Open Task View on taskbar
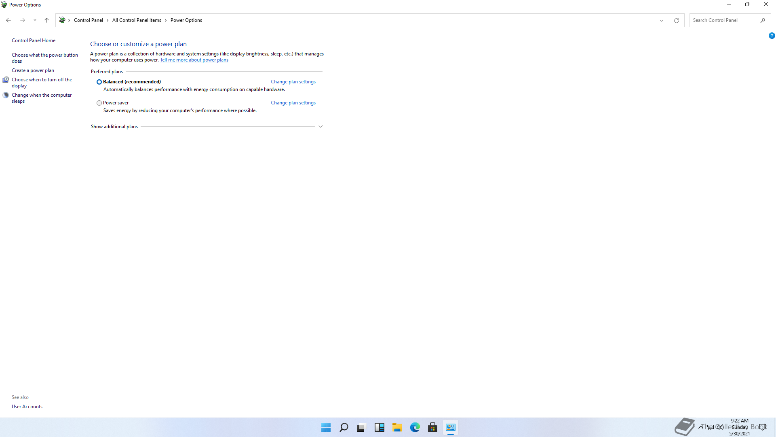The height and width of the screenshot is (437, 776). click(x=361, y=427)
